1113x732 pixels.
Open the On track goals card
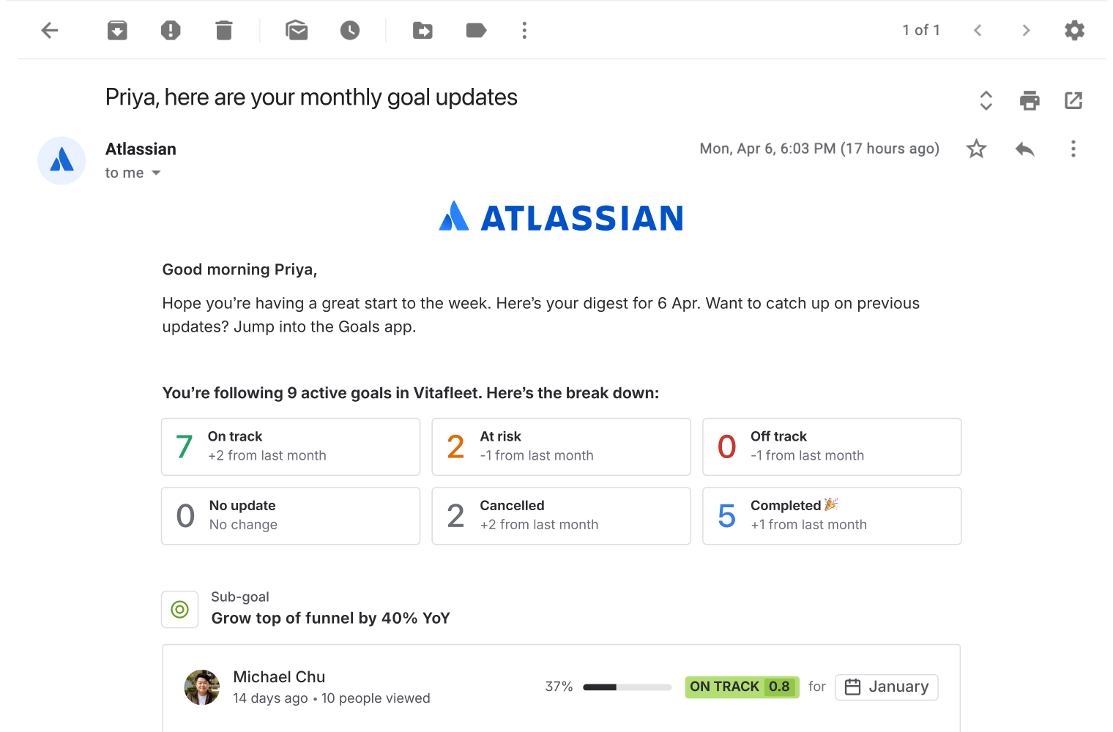pyautogui.click(x=291, y=447)
